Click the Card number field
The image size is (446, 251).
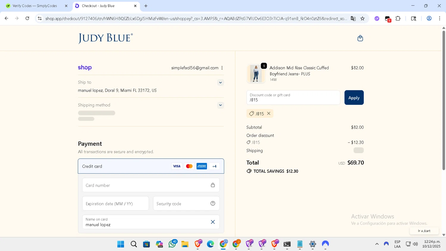tap(151, 185)
